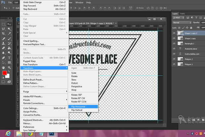Choose Undo State Change
This screenshot has height=137, width=205.
[44, 2]
